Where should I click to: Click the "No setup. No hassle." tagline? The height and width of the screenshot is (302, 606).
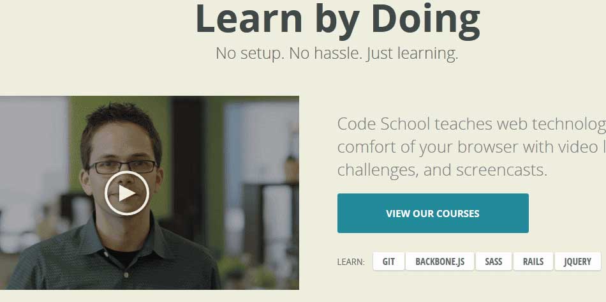coord(289,53)
